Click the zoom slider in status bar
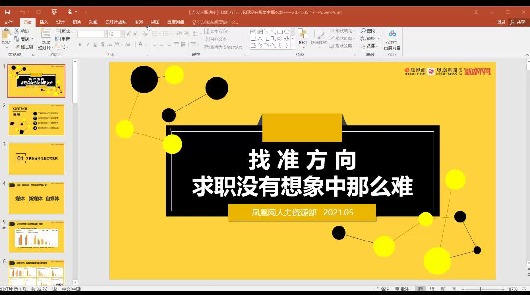Image resolution: width=530 pixels, height=295 pixels. click(480, 289)
